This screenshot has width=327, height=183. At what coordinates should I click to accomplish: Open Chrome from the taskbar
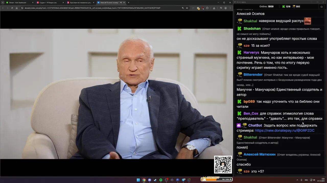click(144, 180)
